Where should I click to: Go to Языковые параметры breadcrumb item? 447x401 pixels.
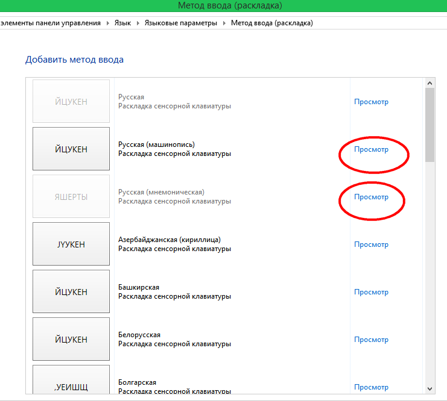coord(180,23)
